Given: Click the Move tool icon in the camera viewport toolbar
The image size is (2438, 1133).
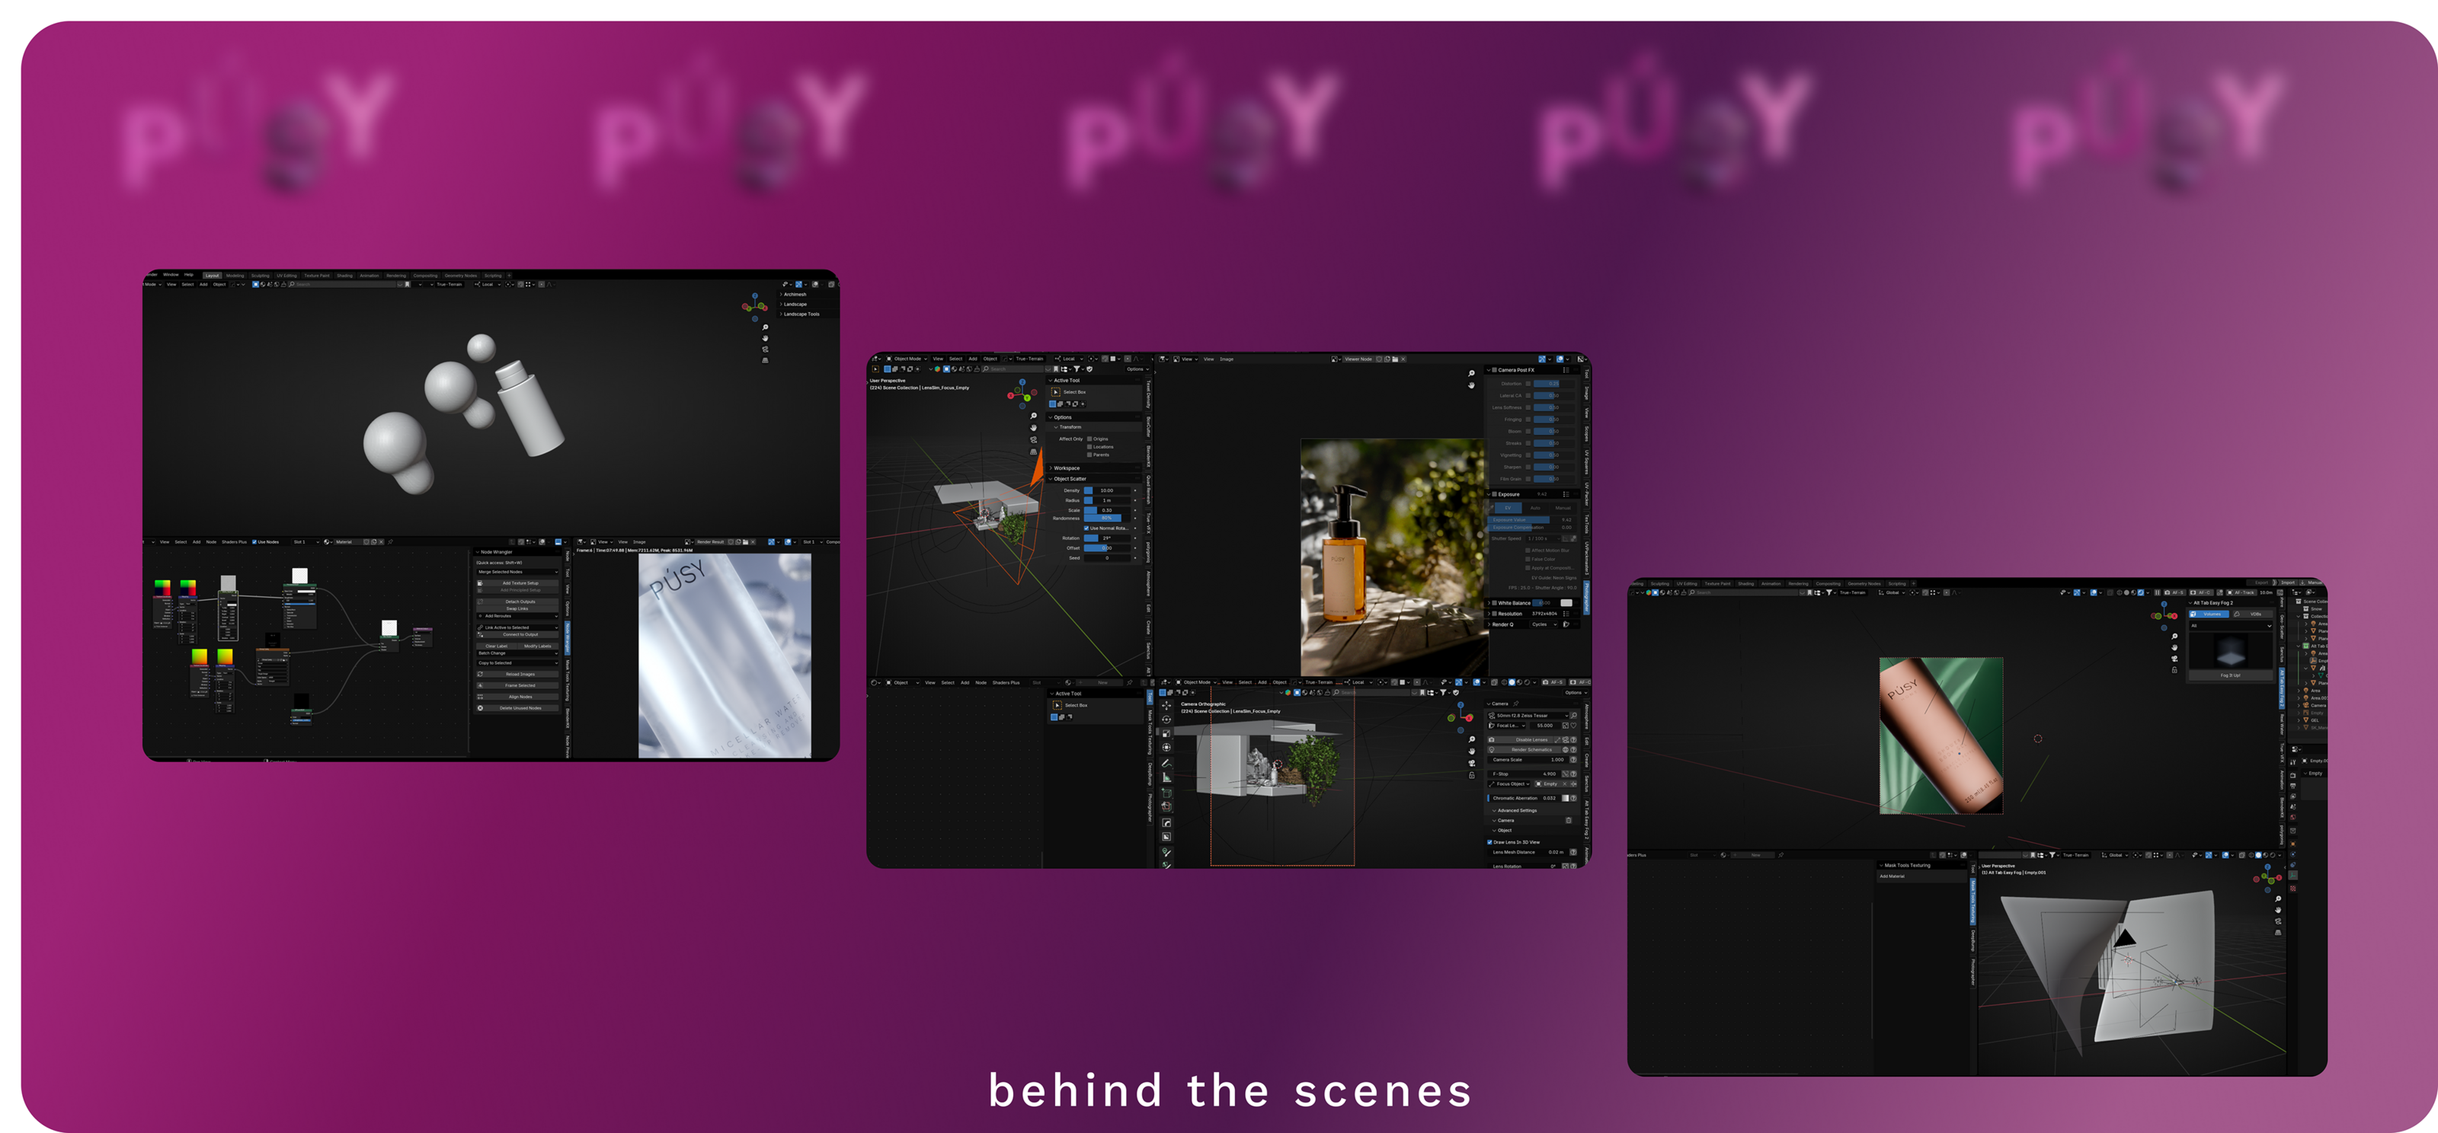Looking at the screenshot, I should click(x=1167, y=706).
